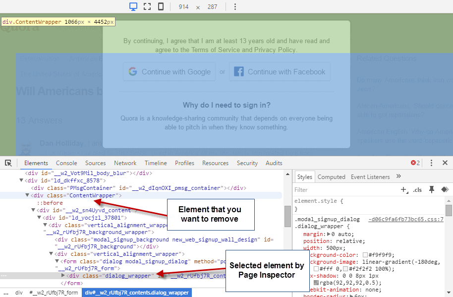The height and width of the screenshot is (297, 453).
Task: Click the highlighted dialog_wrapper breadcrumb
Action: coord(137,293)
